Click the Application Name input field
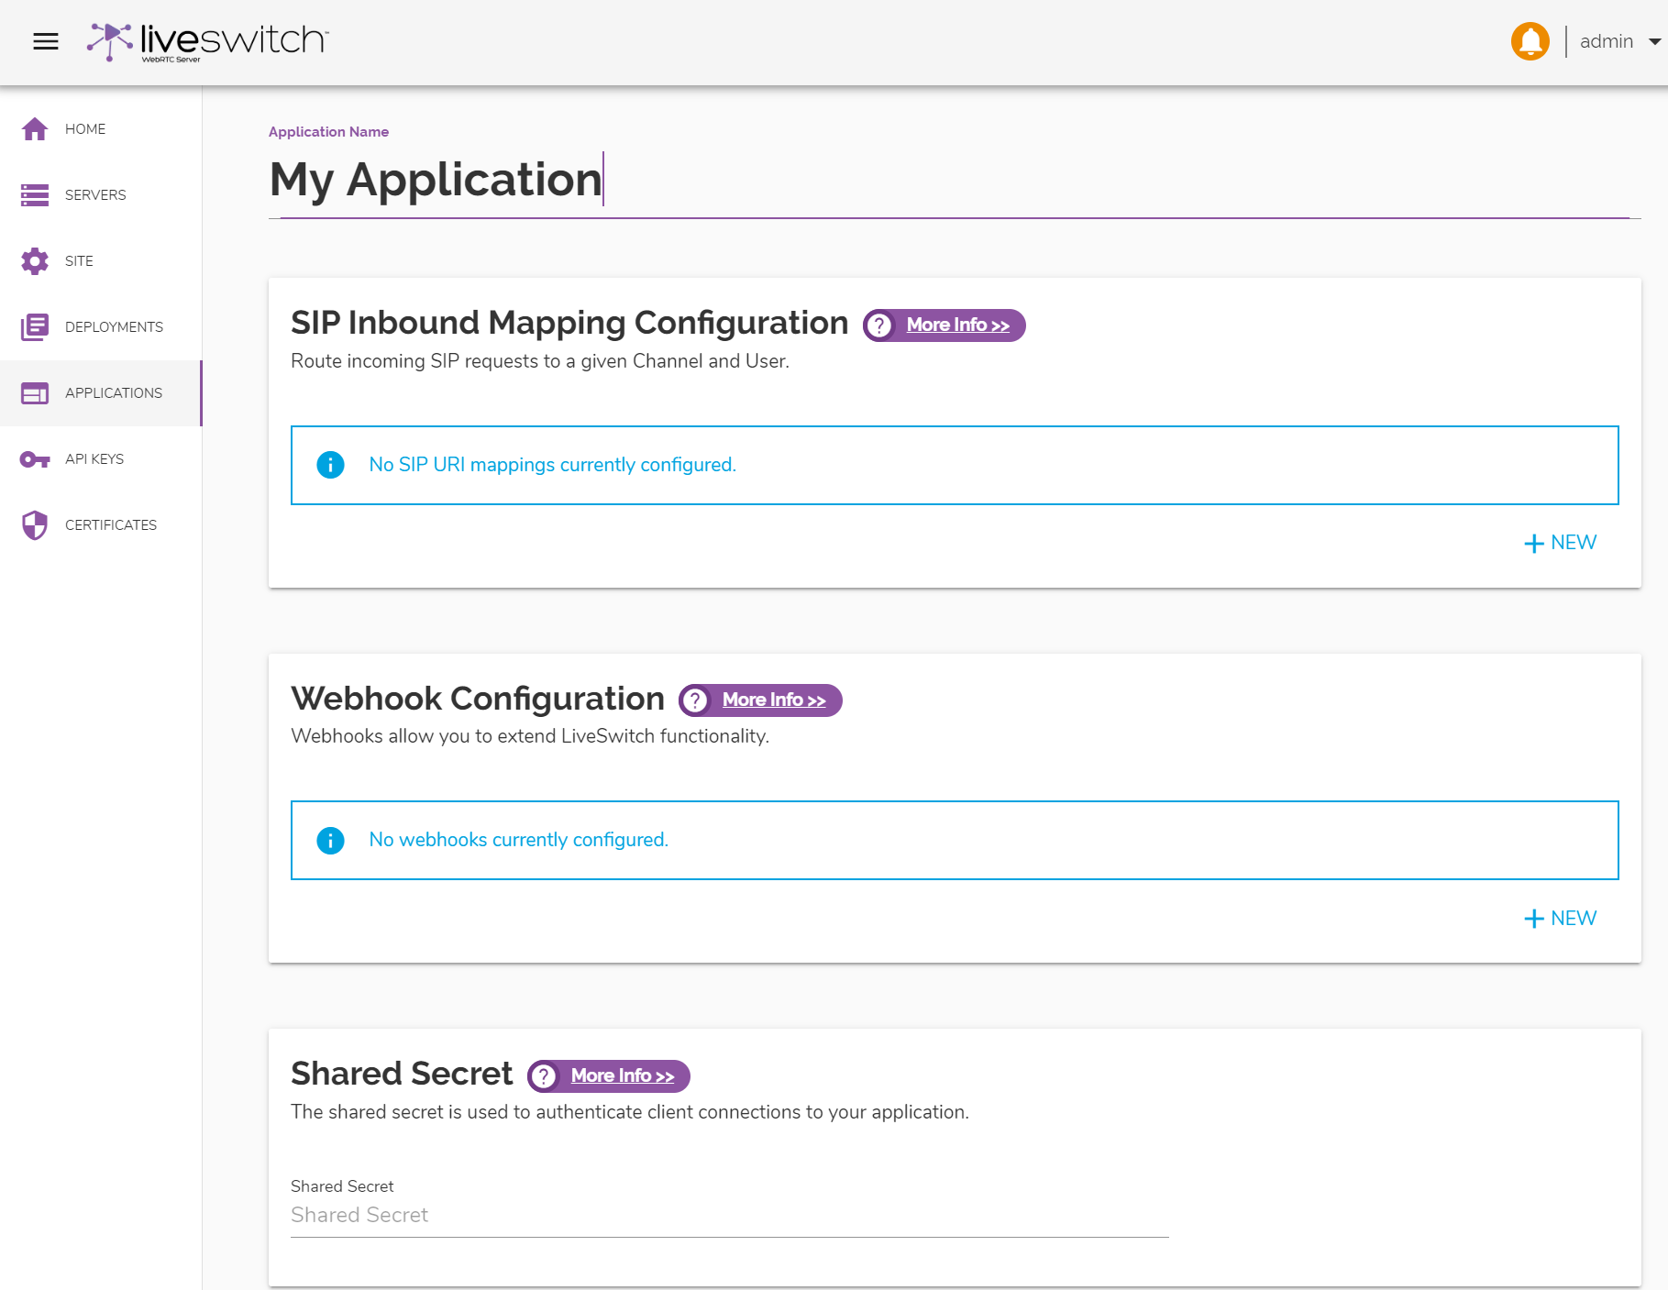1668x1290 pixels. tap(954, 180)
